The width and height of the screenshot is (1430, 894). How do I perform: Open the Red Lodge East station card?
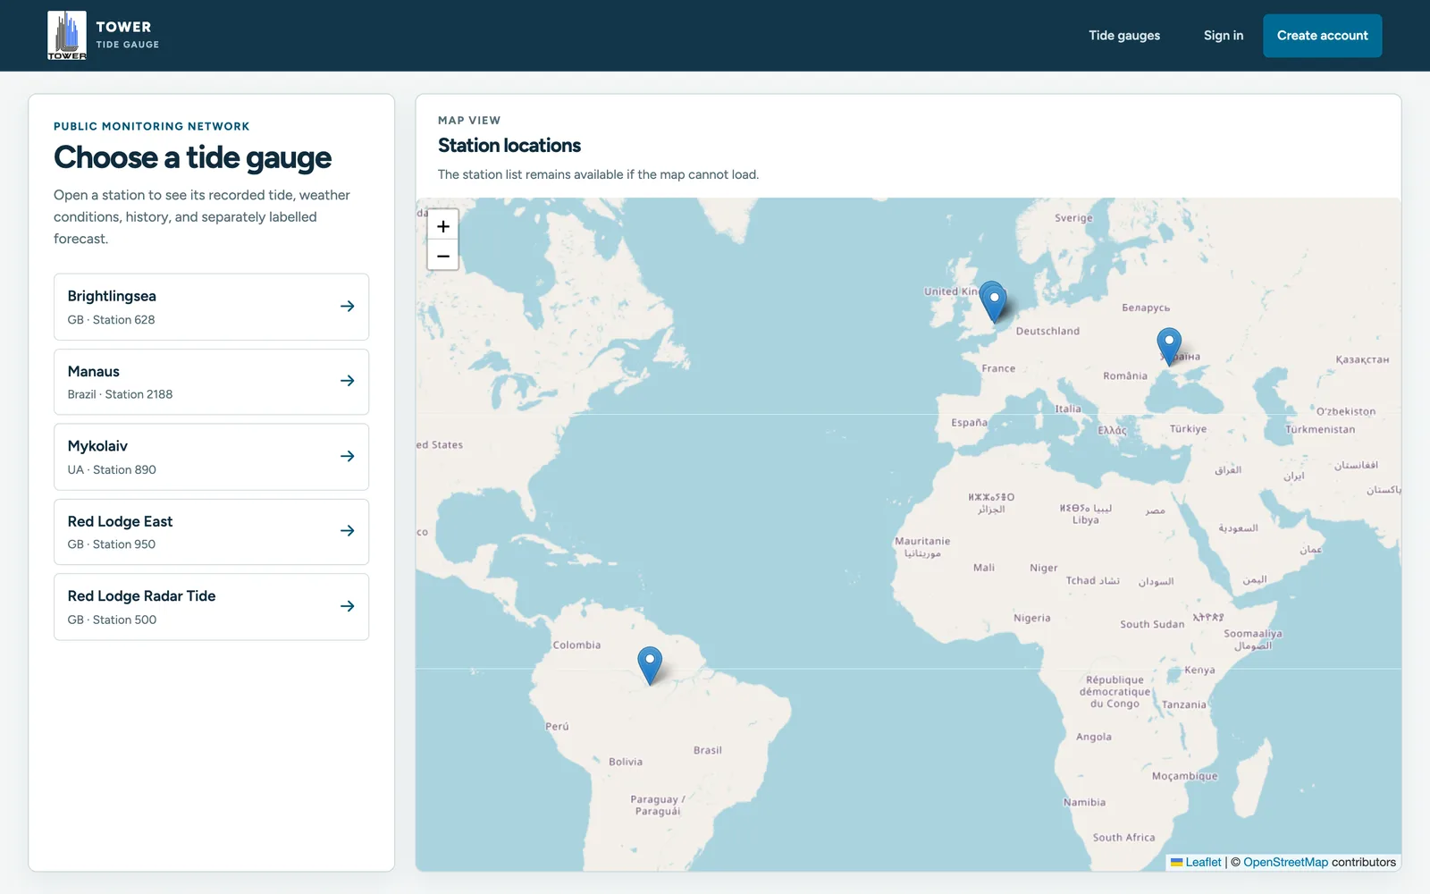(211, 532)
